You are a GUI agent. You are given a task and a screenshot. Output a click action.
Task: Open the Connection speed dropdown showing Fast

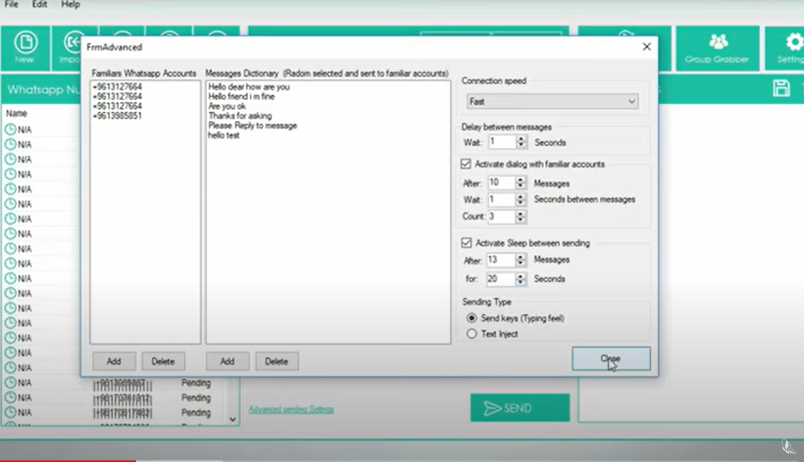(631, 101)
